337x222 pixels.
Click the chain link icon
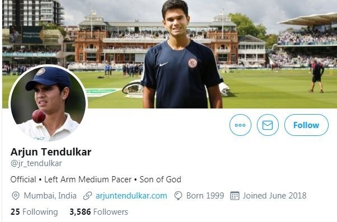pyautogui.click(x=87, y=196)
